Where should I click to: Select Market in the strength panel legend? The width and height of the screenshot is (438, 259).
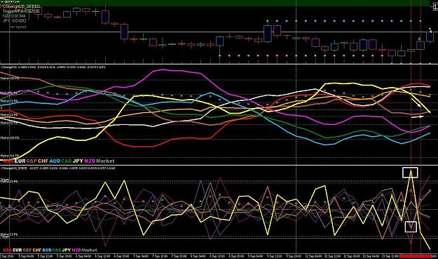pyautogui.click(x=105, y=161)
